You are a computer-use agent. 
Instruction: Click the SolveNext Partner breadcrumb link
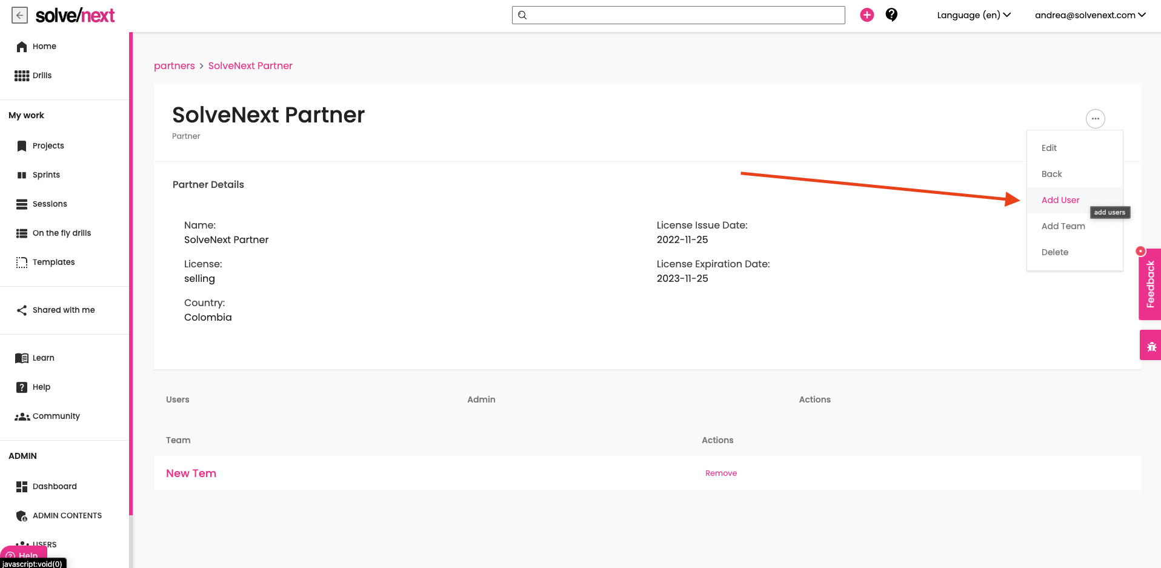(x=250, y=65)
